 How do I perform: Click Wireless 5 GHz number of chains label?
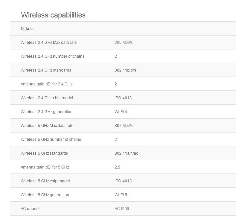click(51, 139)
